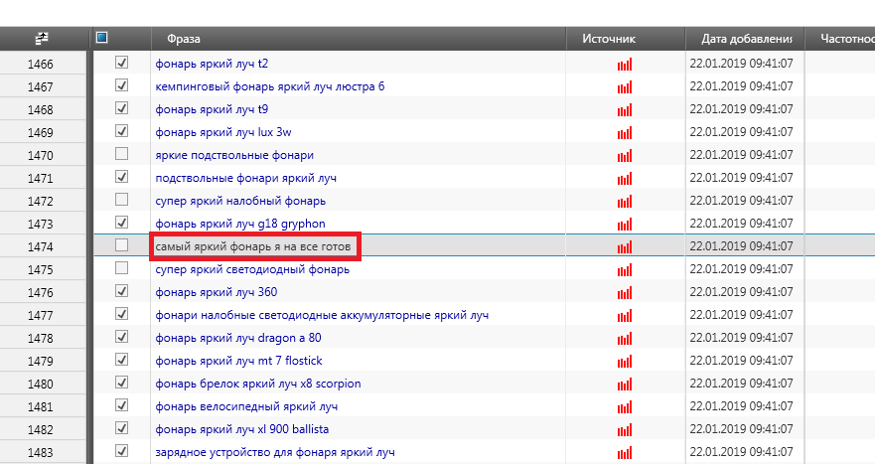Image resolution: width=875 pixels, height=464 pixels.
Task: Toggle the select-all checkbox in header
Action: tap(101, 38)
